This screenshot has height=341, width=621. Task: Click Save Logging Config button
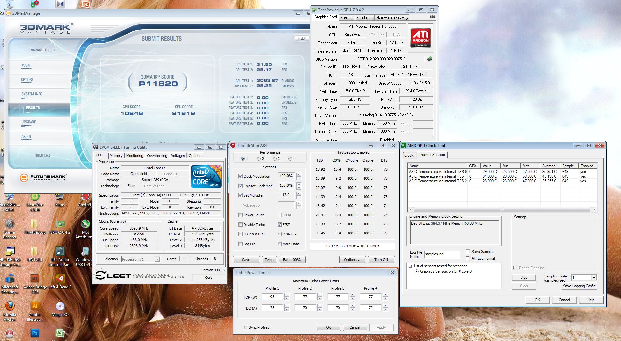pyautogui.click(x=579, y=286)
